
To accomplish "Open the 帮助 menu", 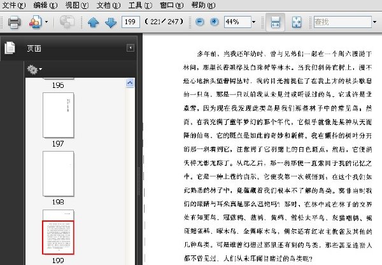I will (203, 5).
